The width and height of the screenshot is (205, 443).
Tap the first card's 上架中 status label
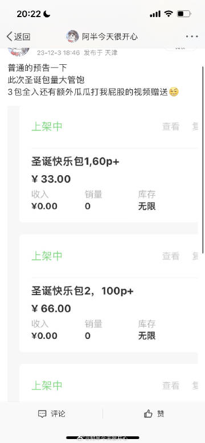(x=47, y=127)
